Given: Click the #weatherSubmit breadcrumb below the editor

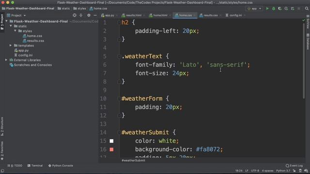Looking at the screenshot, I should (x=134, y=160).
